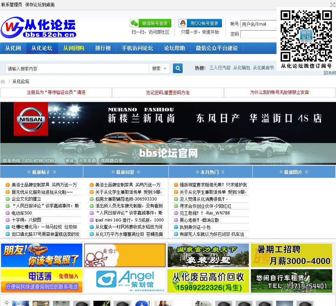Open reply ipad mini 16G 港行
Viewport: 336px width, 306px height.
(x=129, y=220)
